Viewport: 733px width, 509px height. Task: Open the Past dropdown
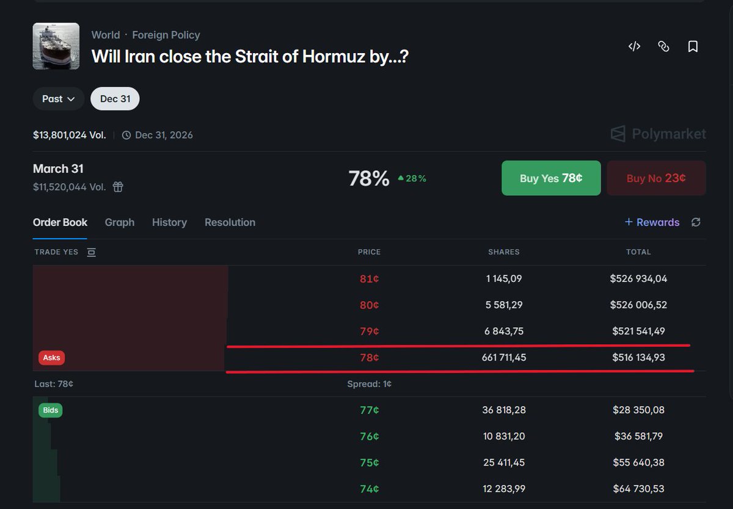click(59, 99)
